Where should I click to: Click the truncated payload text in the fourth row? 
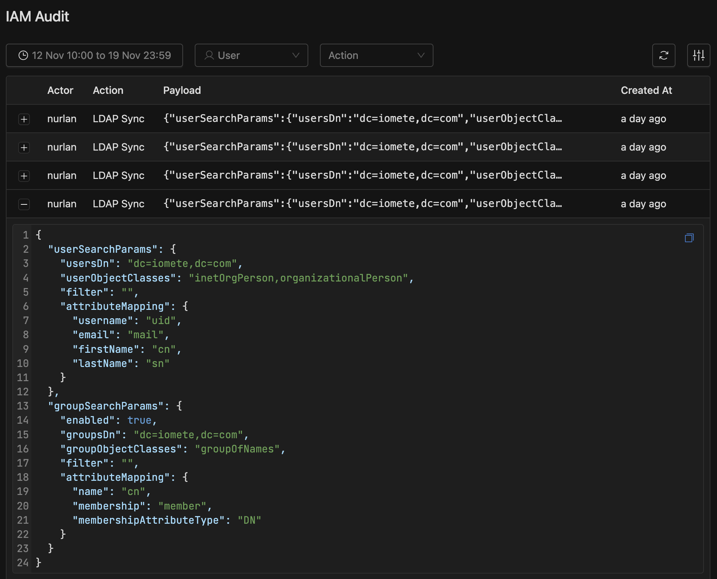tap(363, 204)
